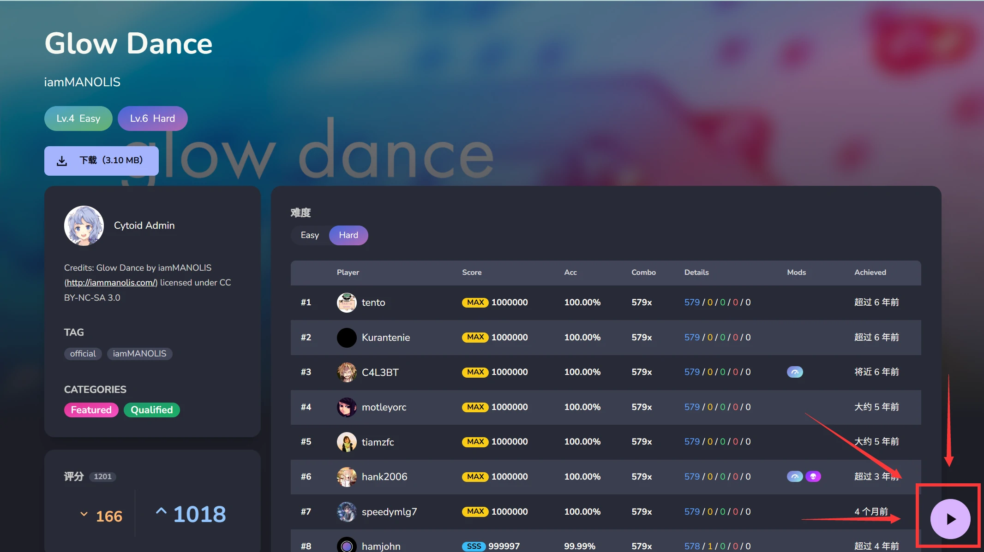
Task: Click the Details column header
Action: 696,273
